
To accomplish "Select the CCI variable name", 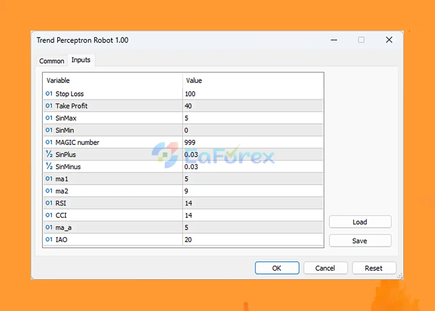I will point(61,215).
